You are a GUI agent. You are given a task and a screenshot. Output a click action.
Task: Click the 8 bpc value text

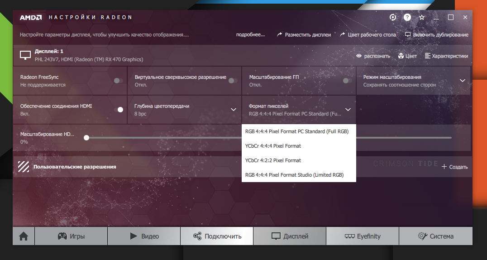[x=140, y=114]
